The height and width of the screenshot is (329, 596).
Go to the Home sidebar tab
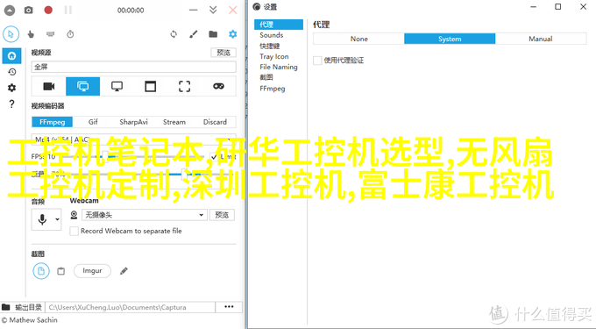11,56
